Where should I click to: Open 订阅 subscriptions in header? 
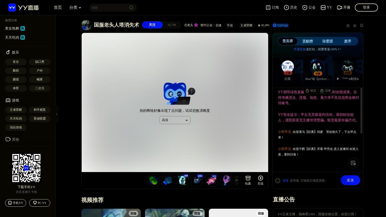(x=272, y=8)
